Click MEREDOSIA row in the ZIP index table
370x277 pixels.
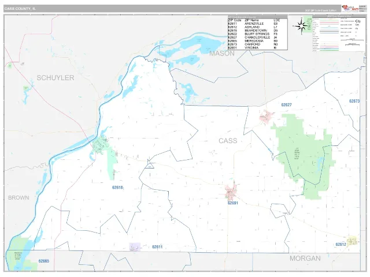coord(257,41)
